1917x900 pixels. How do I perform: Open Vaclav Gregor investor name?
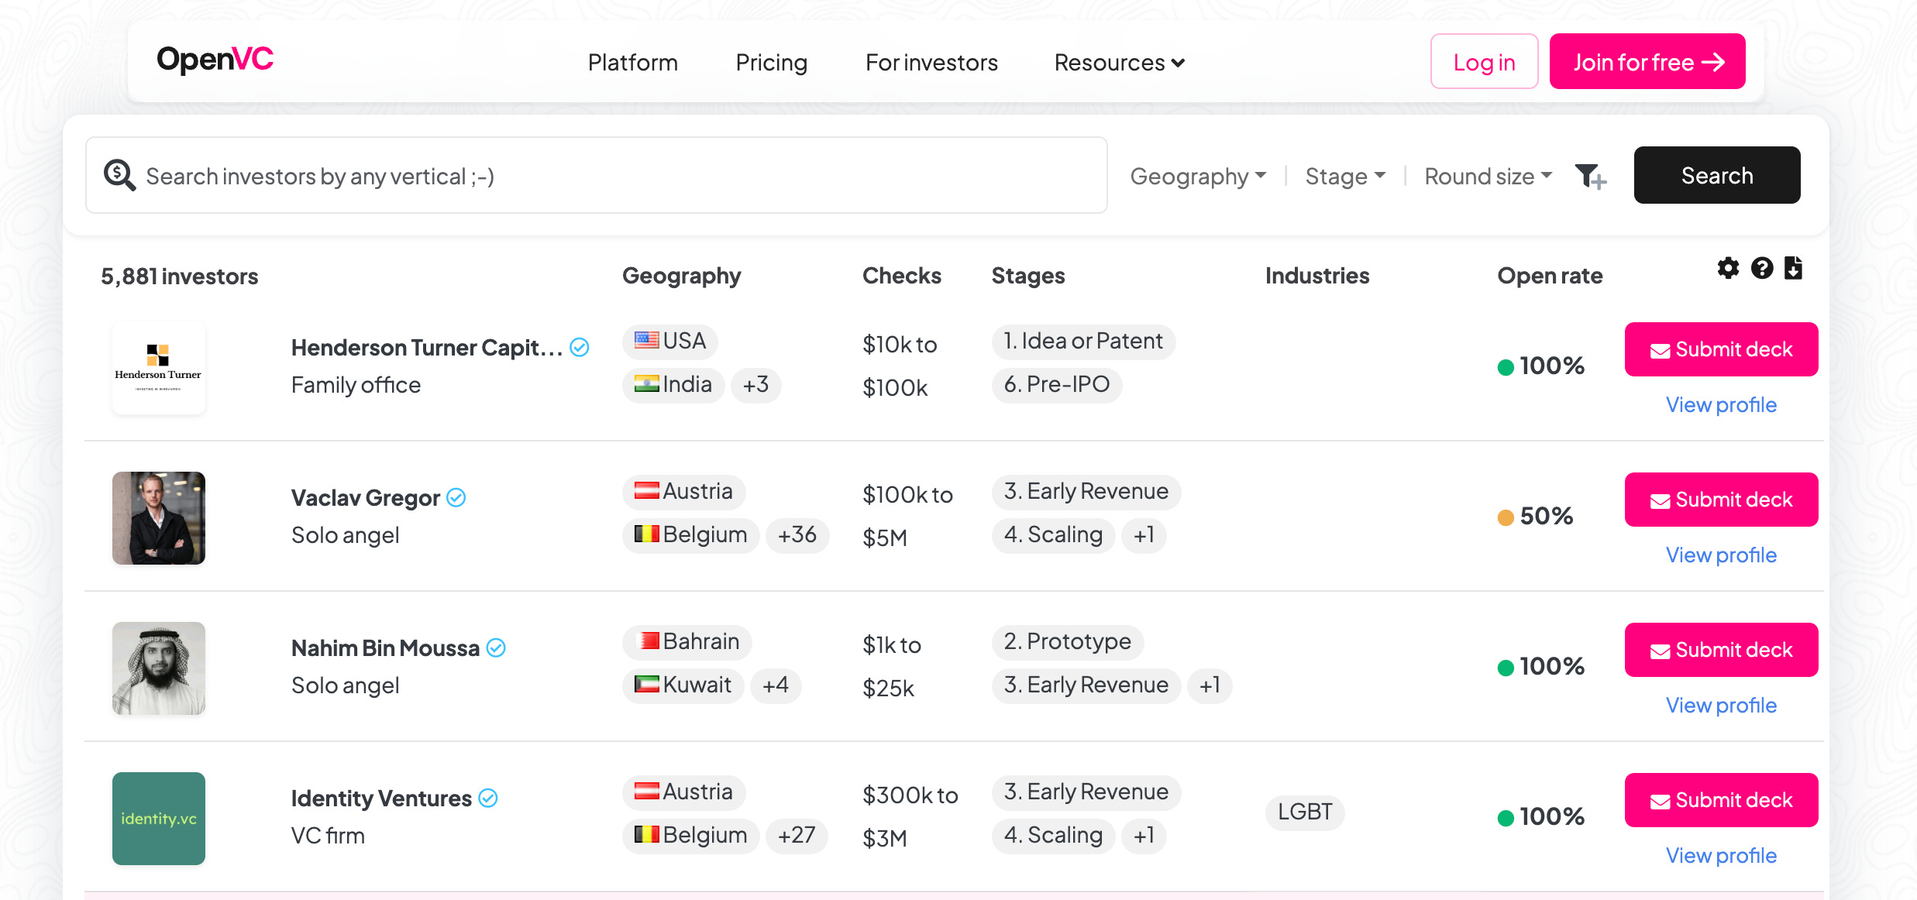tap(366, 498)
